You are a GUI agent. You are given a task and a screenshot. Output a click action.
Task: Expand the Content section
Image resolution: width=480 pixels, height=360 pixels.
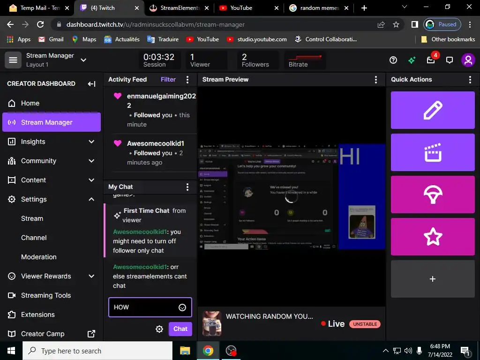click(52, 180)
